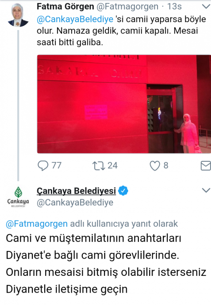
Task: Open the @Fatmagorgen handle beside name
Action: [x=127, y=7]
